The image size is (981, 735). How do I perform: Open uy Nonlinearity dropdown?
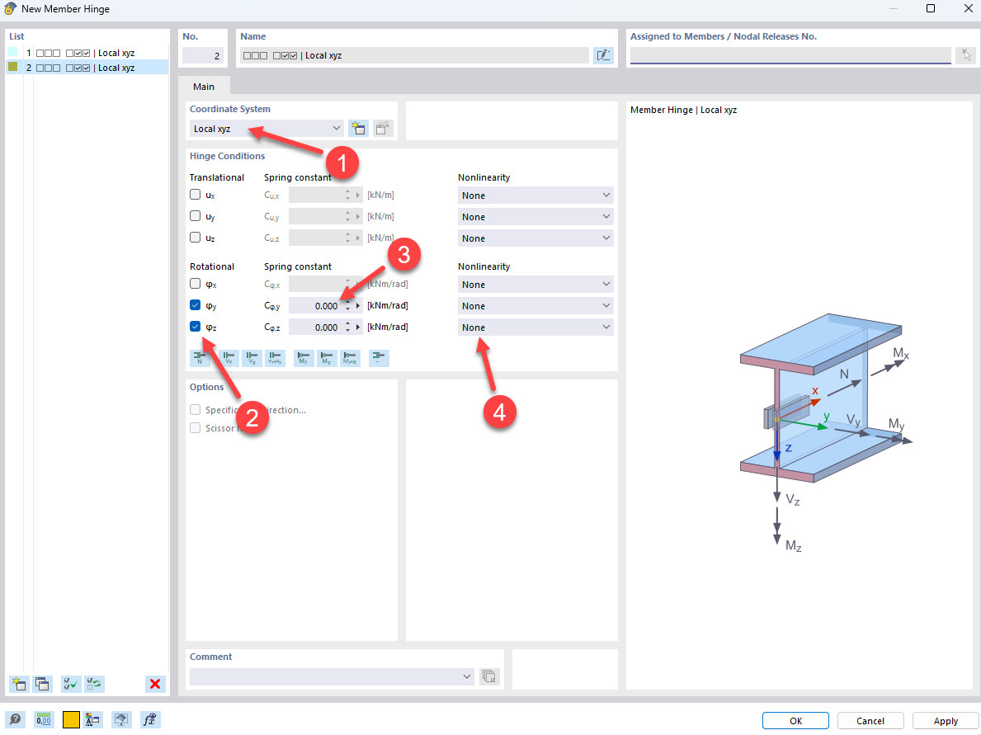pos(535,216)
